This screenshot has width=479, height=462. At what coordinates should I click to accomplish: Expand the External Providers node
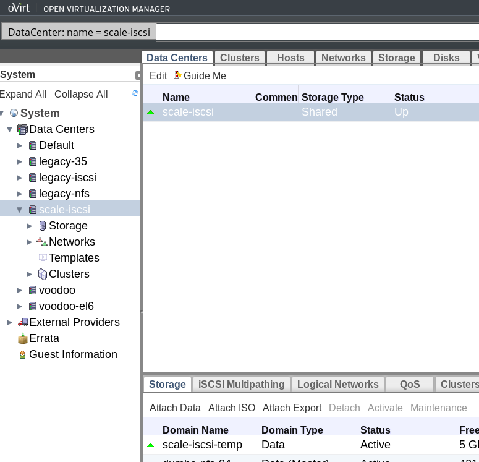pos(9,322)
